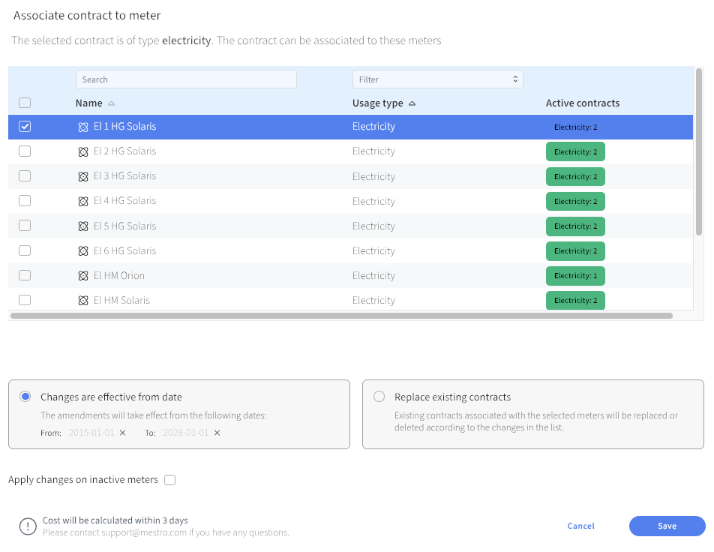
Task: Check the El 4 HG Solaris checkbox
Action: click(25, 201)
